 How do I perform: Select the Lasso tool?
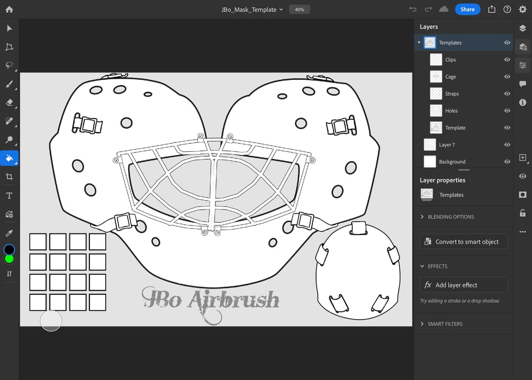pos(9,65)
